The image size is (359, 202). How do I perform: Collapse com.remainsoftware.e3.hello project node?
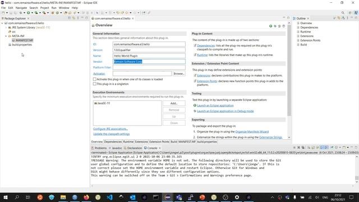pyautogui.click(x=2, y=23)
